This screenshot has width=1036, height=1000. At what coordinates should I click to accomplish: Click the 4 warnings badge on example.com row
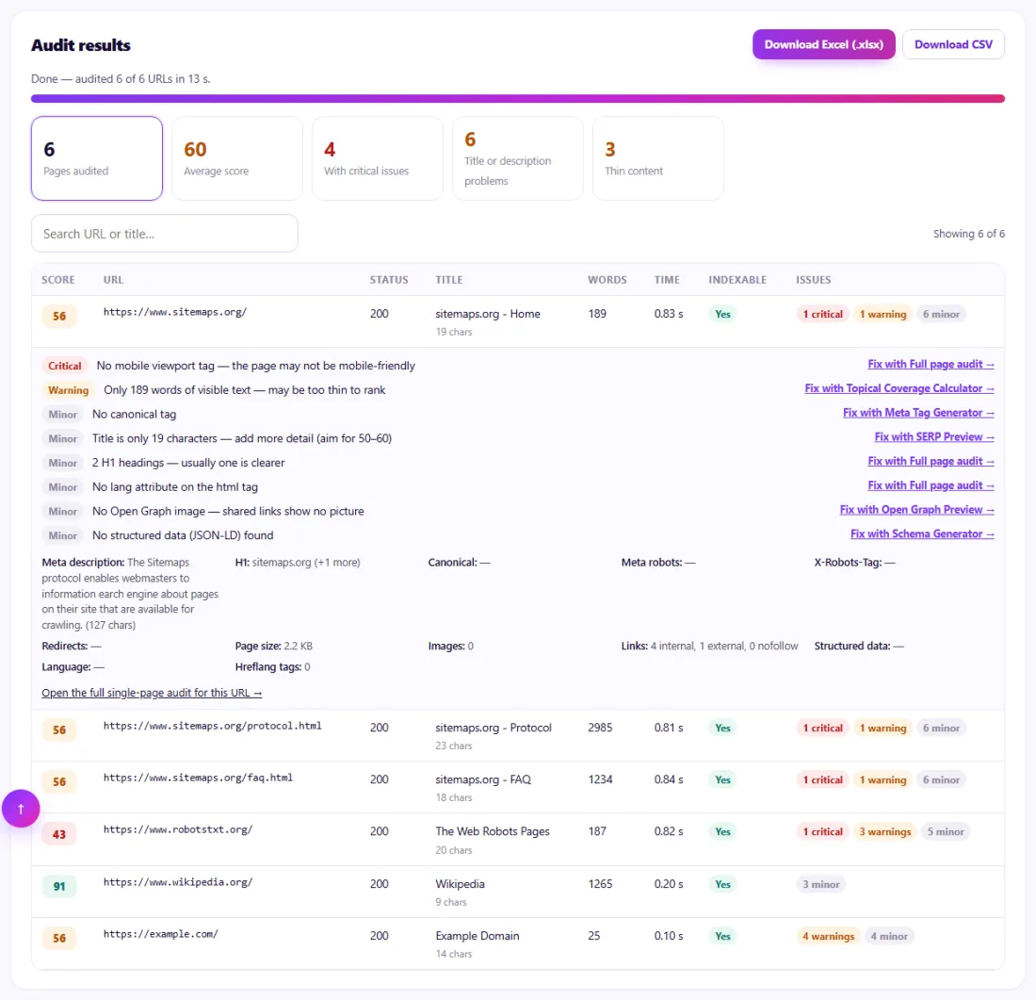click(828, 936)
